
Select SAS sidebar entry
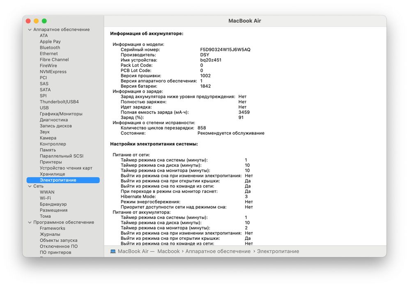click(44, 84)
